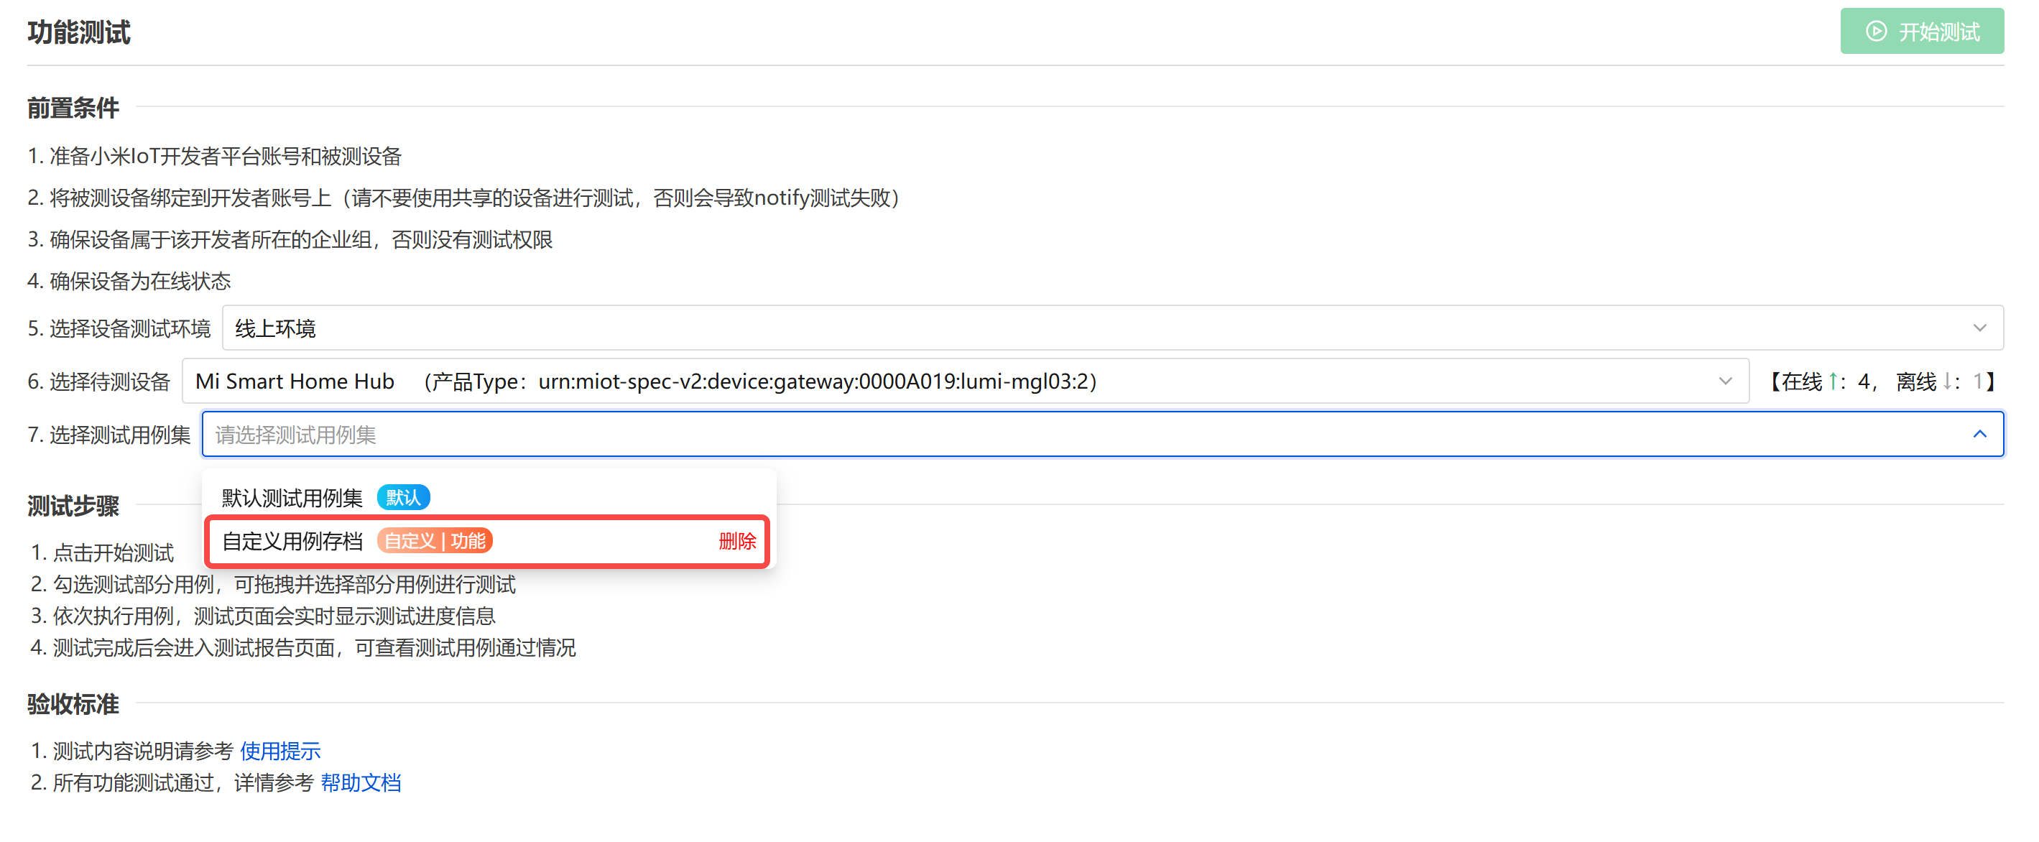Click the 前置条件 section heading

click(73, 108)
